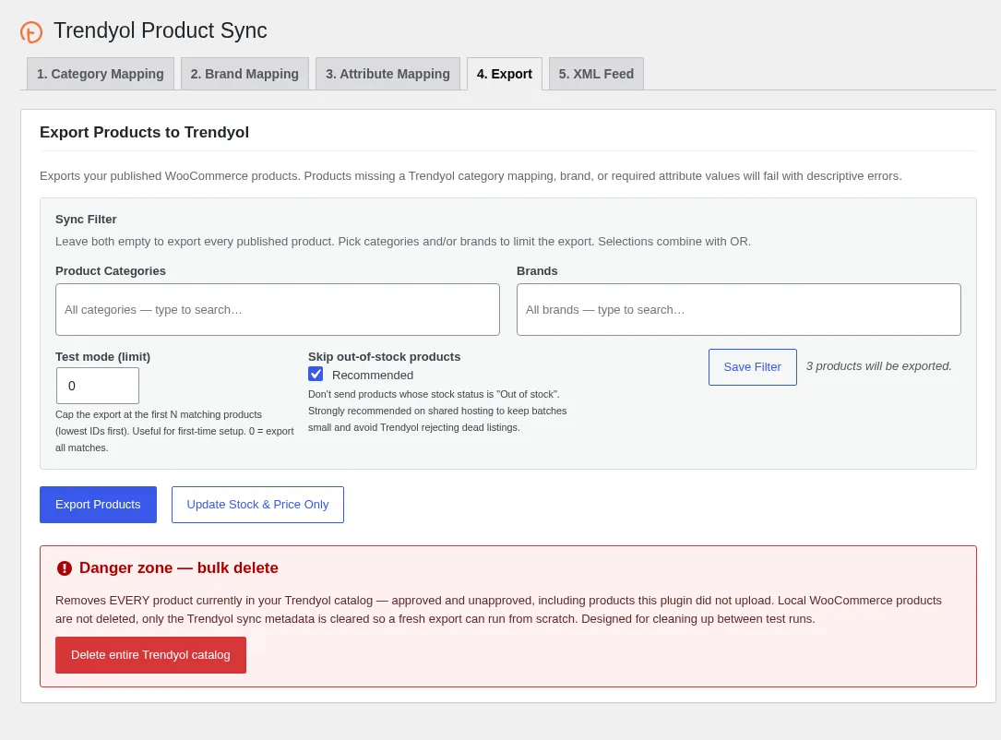Click the 'Product Categories' label
Viewport: 1001px width, 740px height.
click(111, 270)
